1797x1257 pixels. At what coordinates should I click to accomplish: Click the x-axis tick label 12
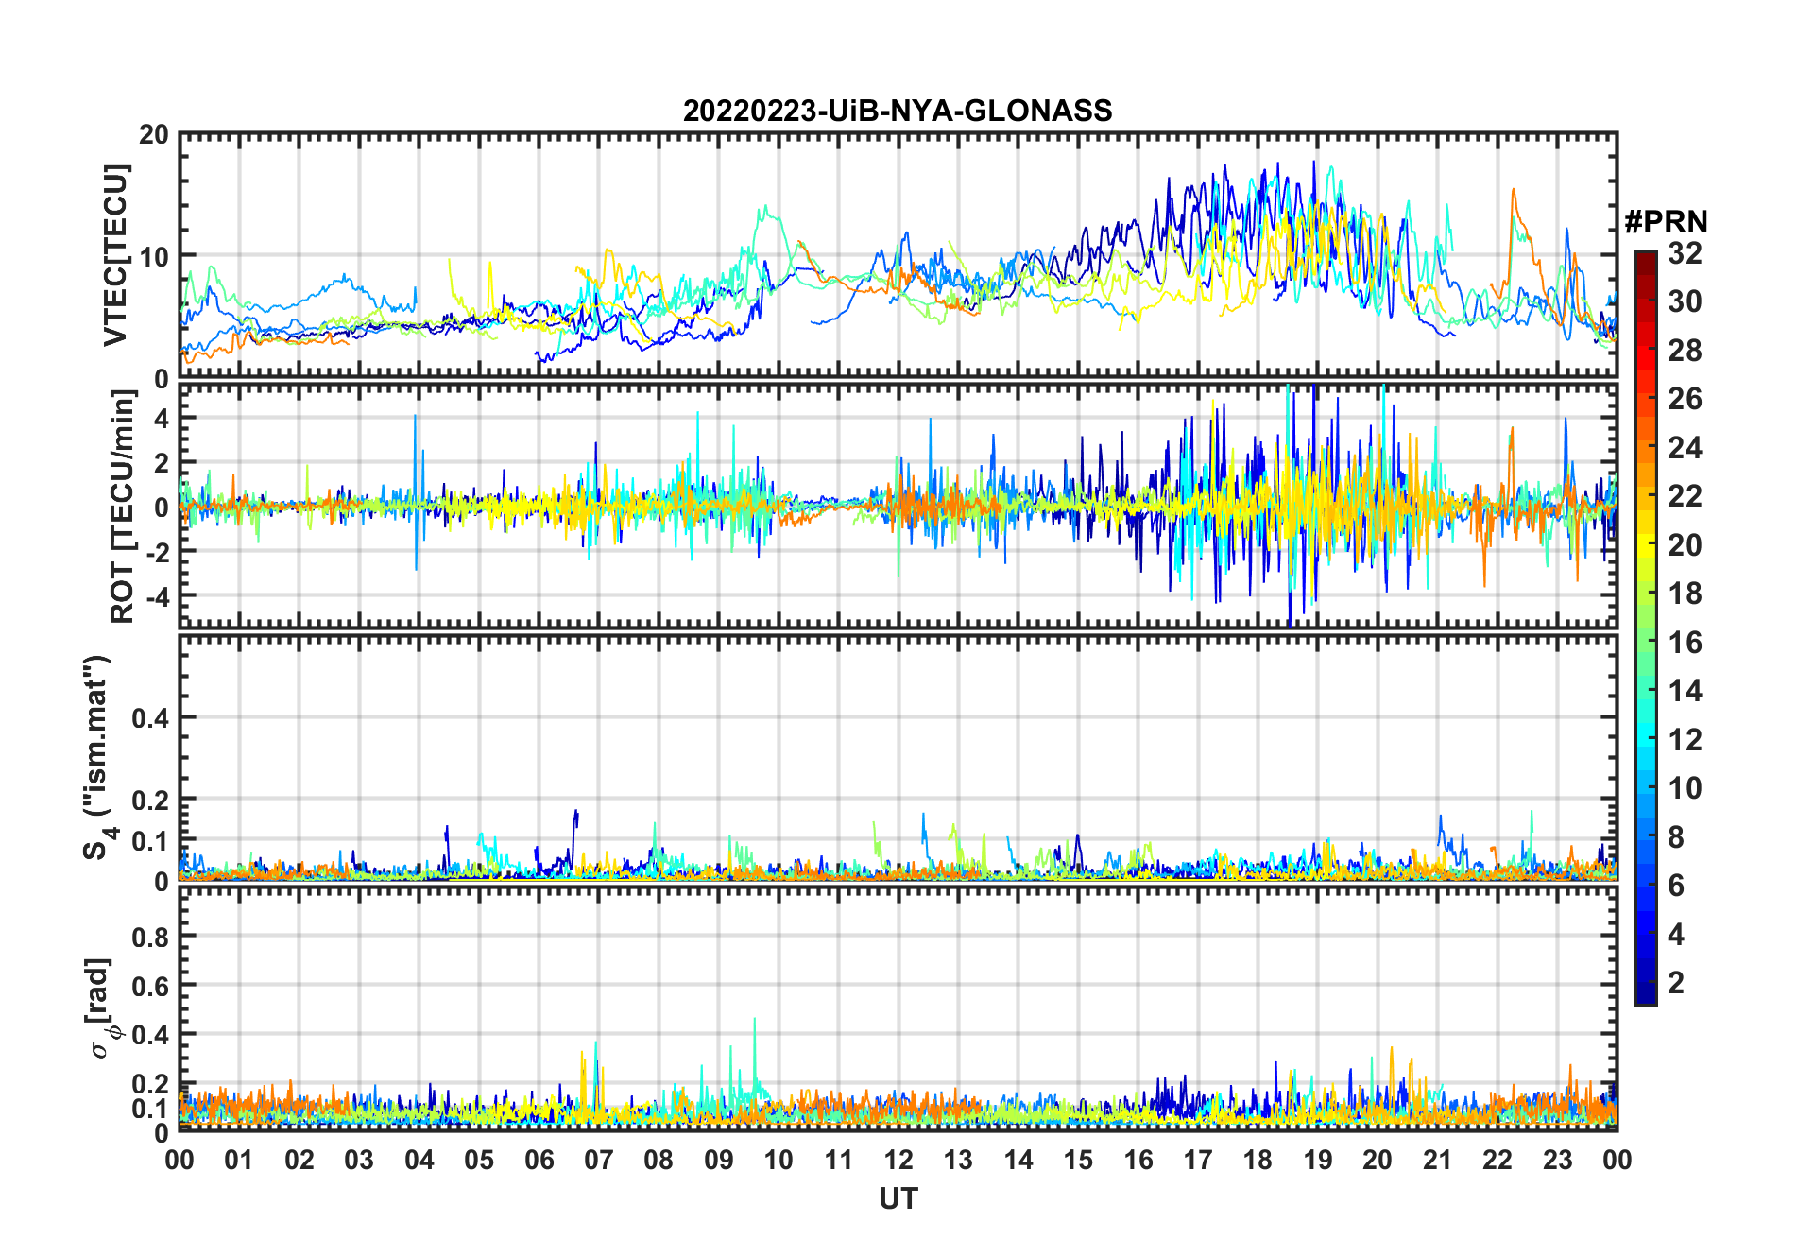coord(898,1160)
